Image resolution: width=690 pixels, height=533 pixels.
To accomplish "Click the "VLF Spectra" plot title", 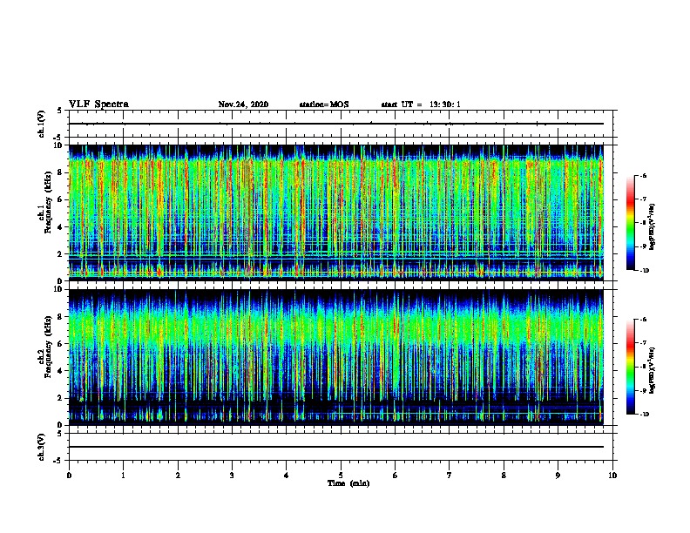I will tap(98, 105).
